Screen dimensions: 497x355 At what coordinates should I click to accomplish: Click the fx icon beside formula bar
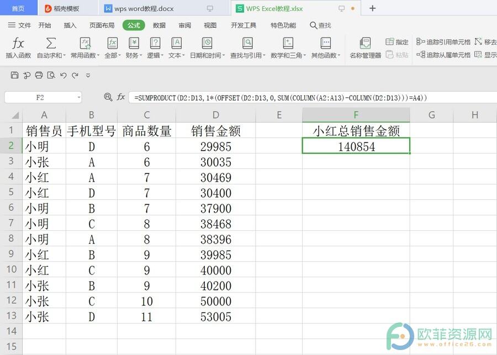pos(121,97)
